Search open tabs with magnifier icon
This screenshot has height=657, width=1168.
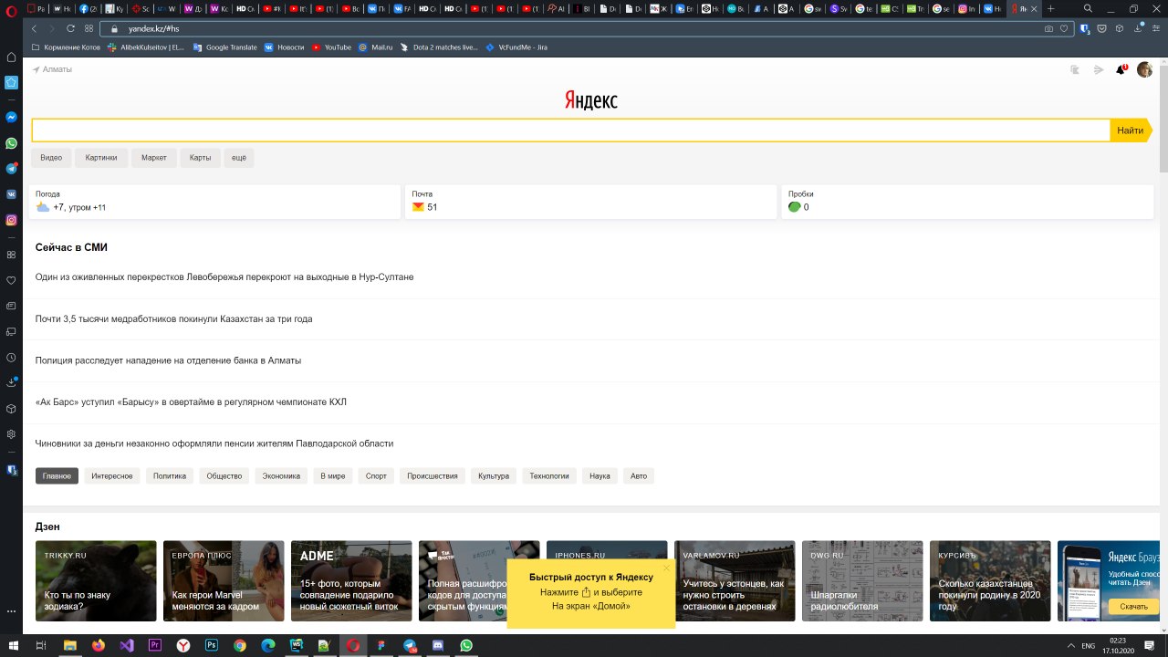1088,8
